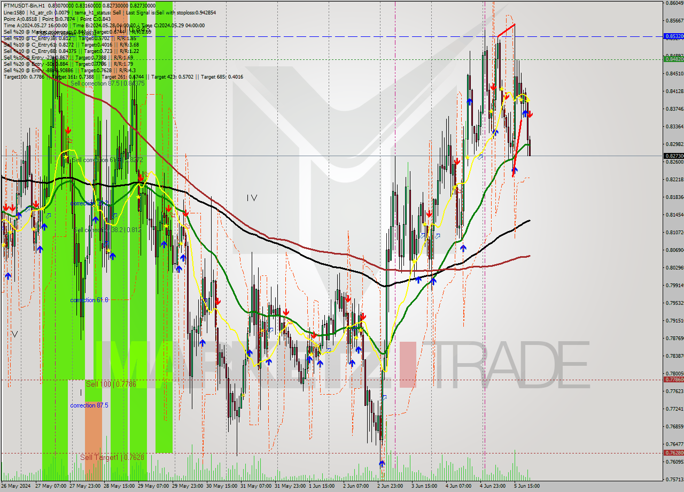Click the red 0.77860 price label
Viewport: 684px width, 492px height.
[x=673, y=379]
